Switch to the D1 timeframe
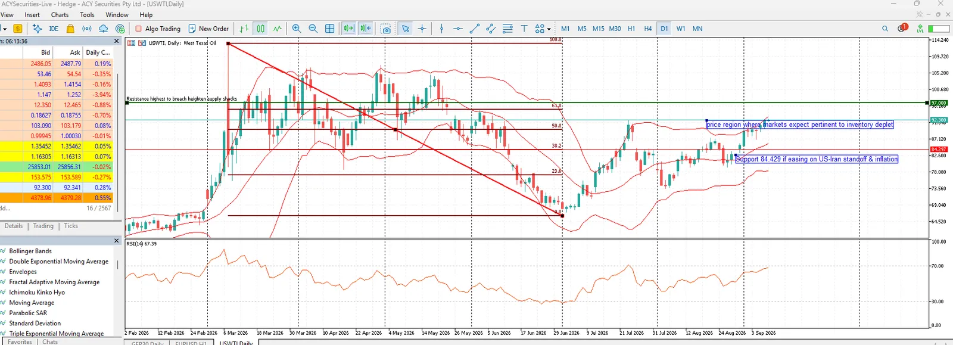Viewport: 953px width, 345px height. (664, 29)
